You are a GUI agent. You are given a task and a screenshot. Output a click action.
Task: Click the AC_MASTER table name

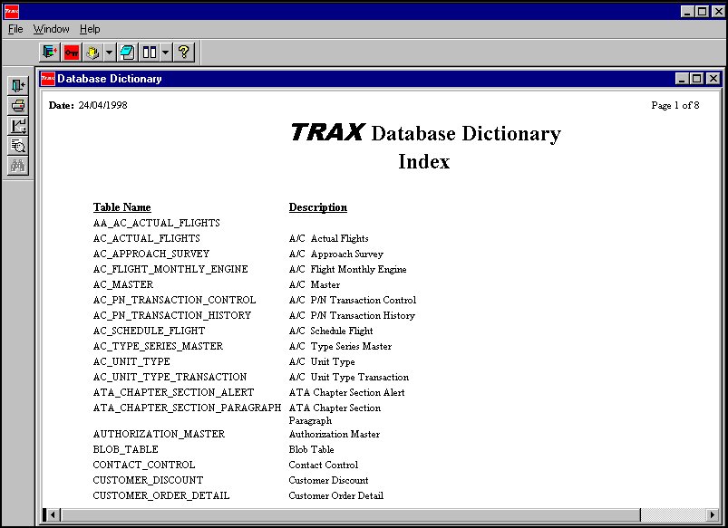123,285
